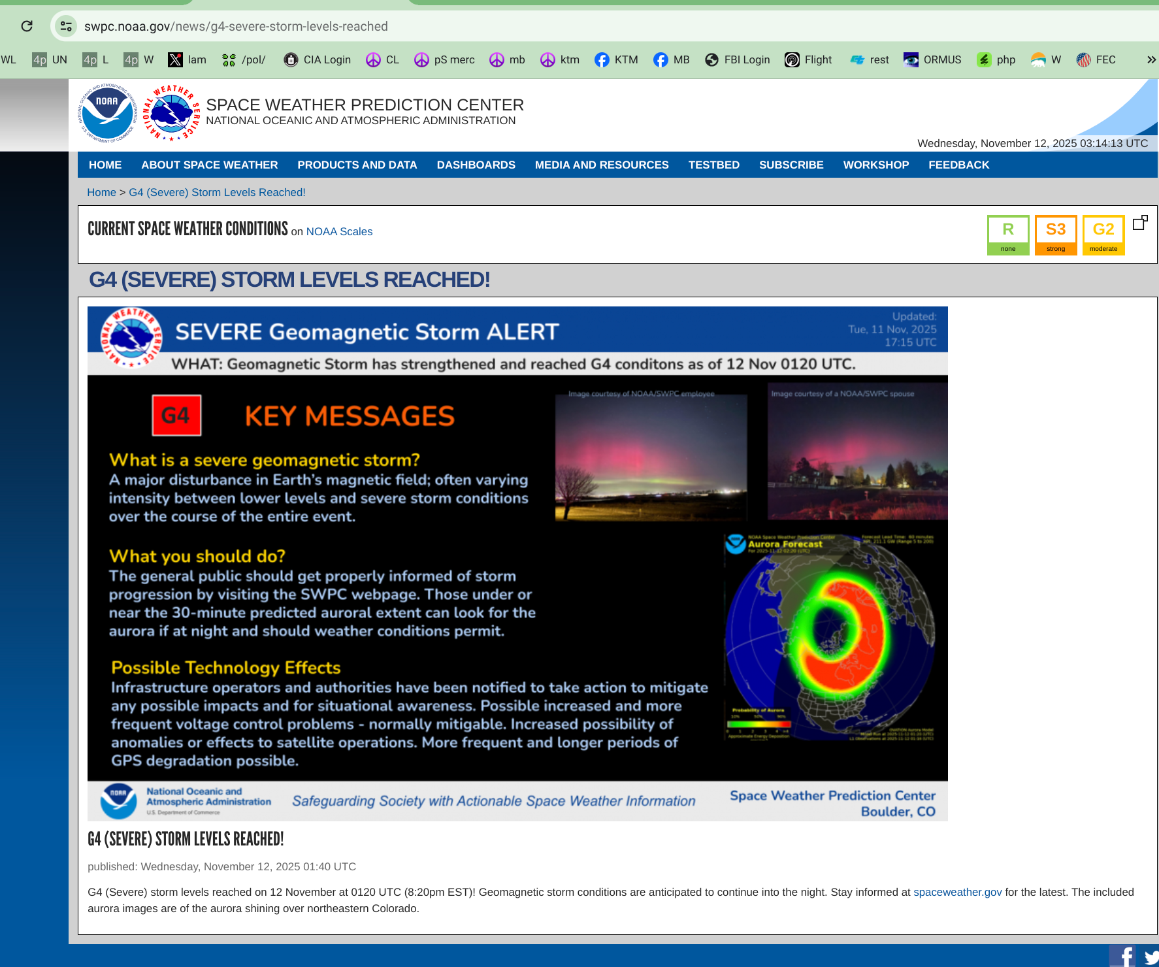1159x967 pixels.
Task: Open the DASHBOARDS menu
Action: (476, 165)
